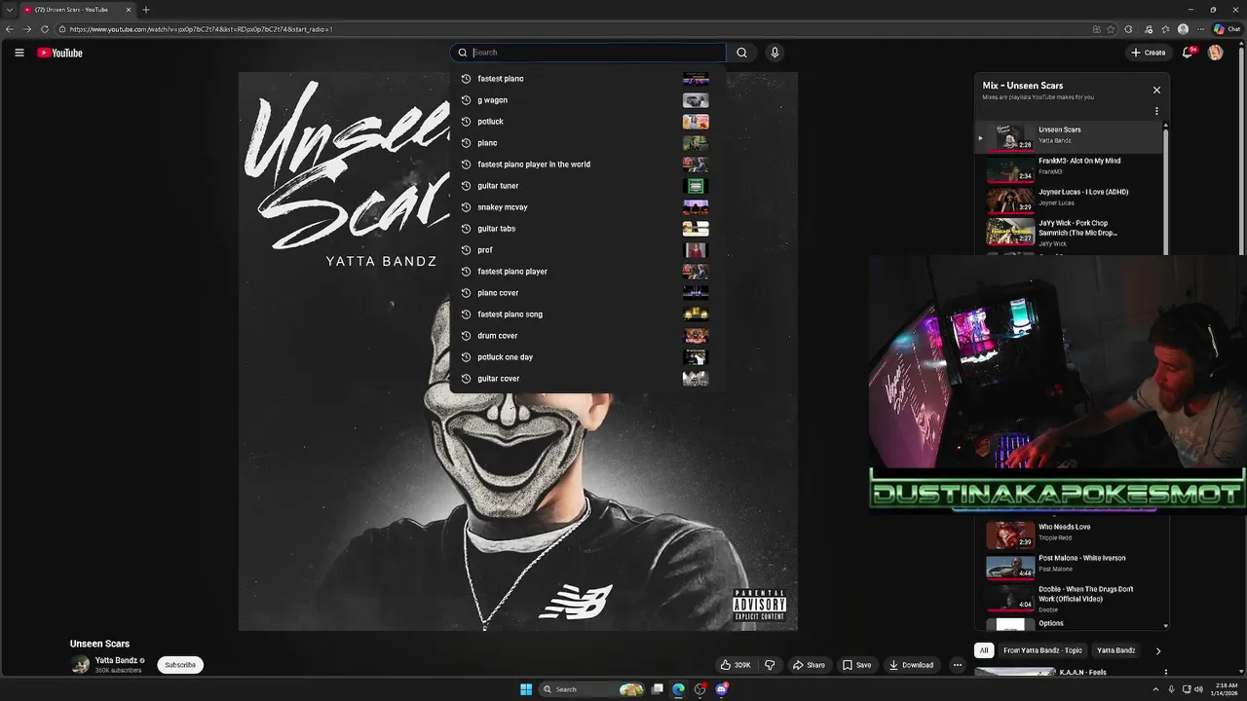Play "Who Needs Love" by Trippie Redd

point(1070,535)
